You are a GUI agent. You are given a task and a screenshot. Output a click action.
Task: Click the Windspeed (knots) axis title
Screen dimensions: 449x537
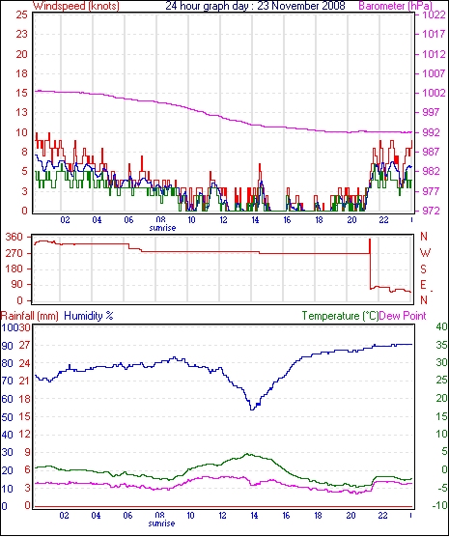click(x=76, y=6)
